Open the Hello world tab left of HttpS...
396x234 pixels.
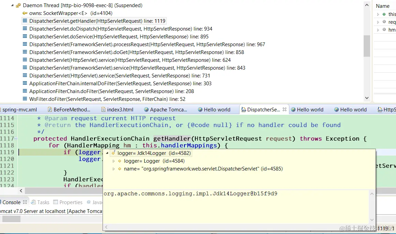click(x=351, y=110)
